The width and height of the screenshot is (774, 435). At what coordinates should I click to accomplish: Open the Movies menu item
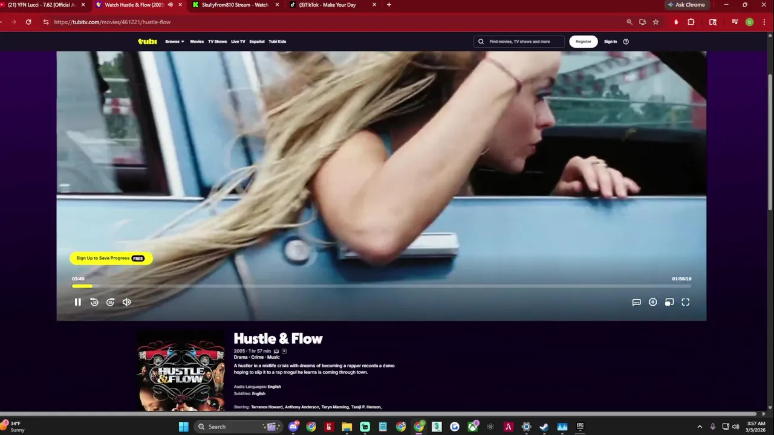197,42
